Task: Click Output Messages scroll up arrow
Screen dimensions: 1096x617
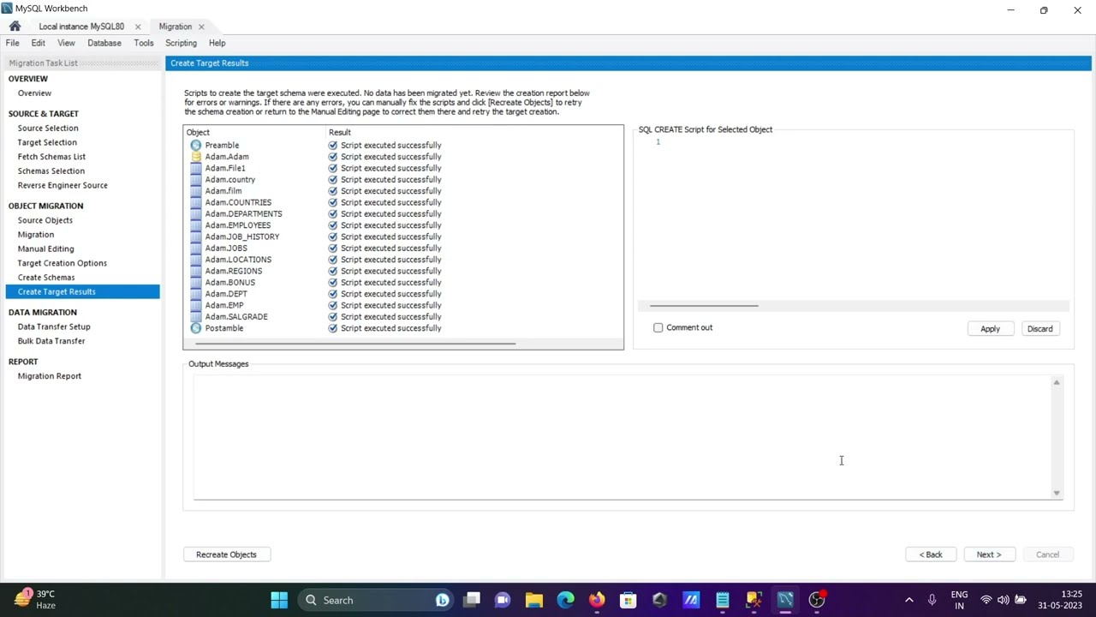Action: click(1057, 382)
